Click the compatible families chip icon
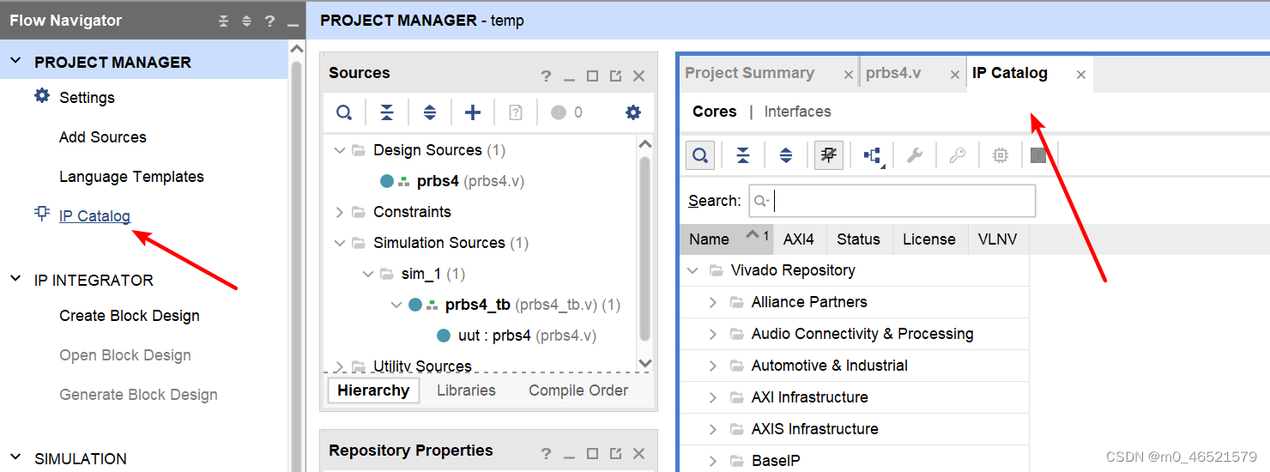 [x=1001, y=155]
